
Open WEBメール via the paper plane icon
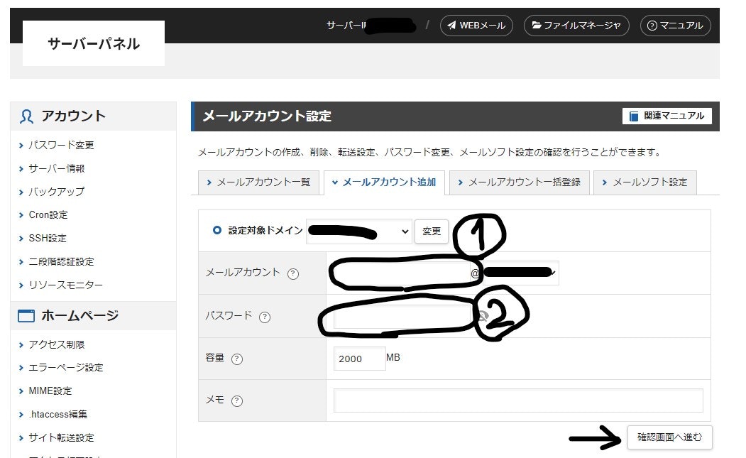451,26
